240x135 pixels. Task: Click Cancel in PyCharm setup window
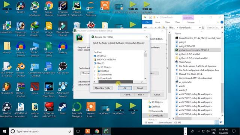click(157, 94)
